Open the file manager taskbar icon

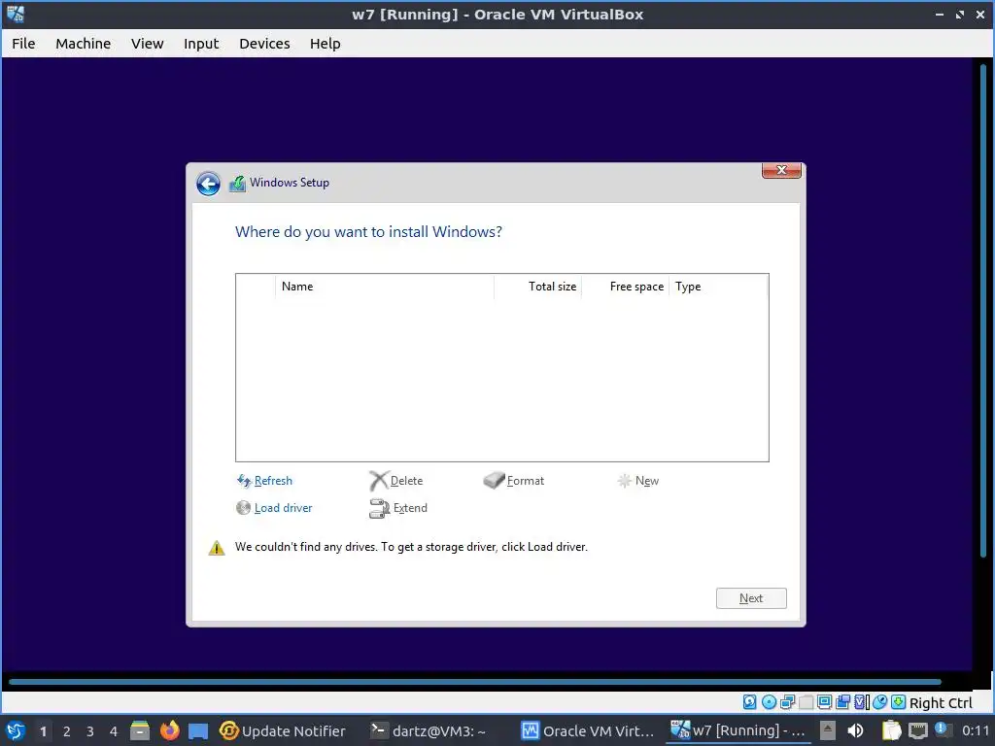click(140, 730)
